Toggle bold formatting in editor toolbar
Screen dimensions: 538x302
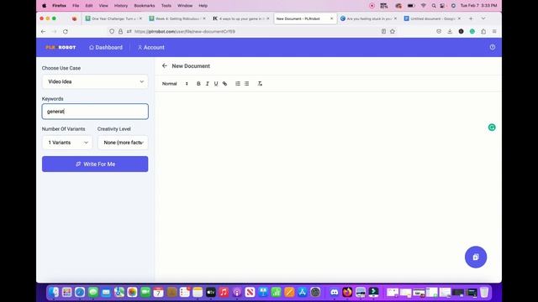(198, 84)
